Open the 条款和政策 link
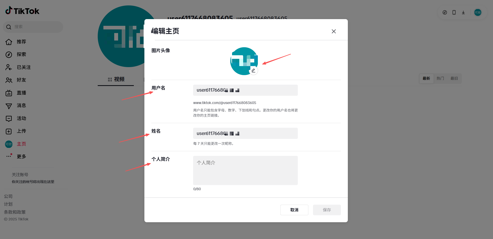Image resolution: width=493 pixels, height=239 pixels. point(15,212)
